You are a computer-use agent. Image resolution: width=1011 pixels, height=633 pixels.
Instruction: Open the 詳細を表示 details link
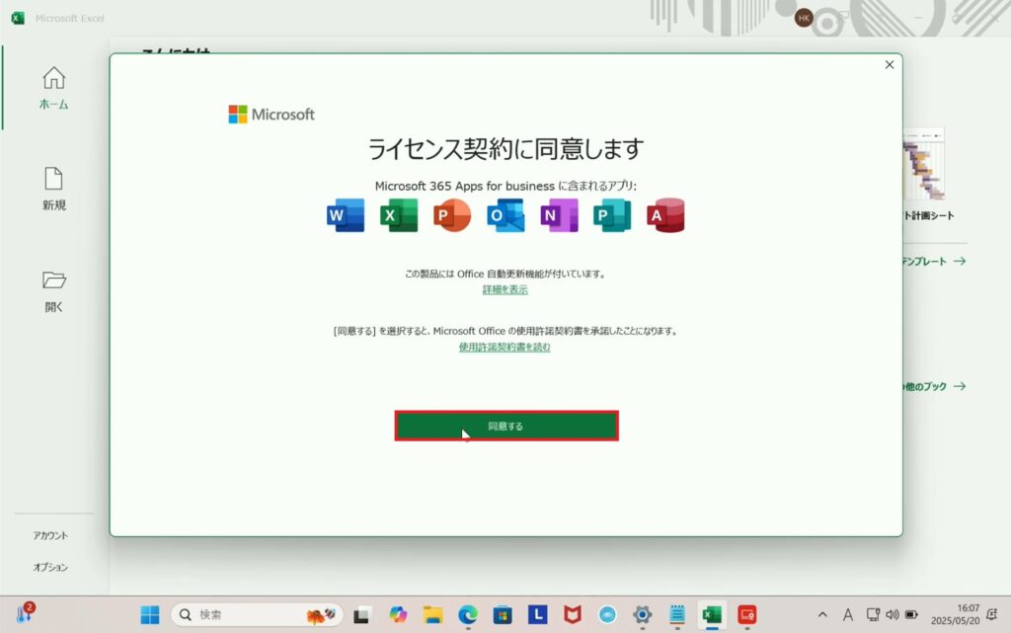pos(505,289)
